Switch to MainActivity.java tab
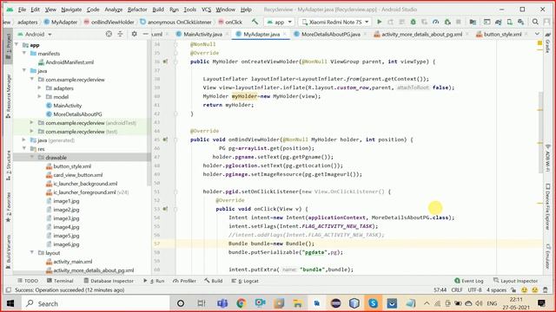Image resolution: width=556 pixels, height=312 pixels. pos(202,35)
